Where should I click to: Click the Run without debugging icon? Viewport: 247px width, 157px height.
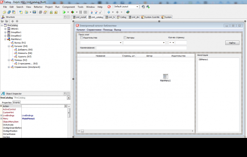pyautogui.click(x=72, y=12)
